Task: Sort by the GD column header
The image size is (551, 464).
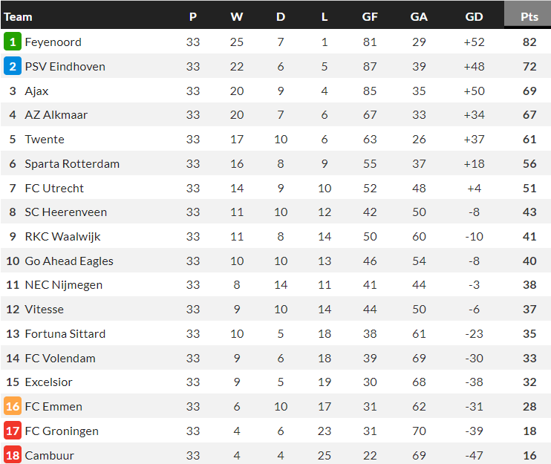Action: point(474,16)
